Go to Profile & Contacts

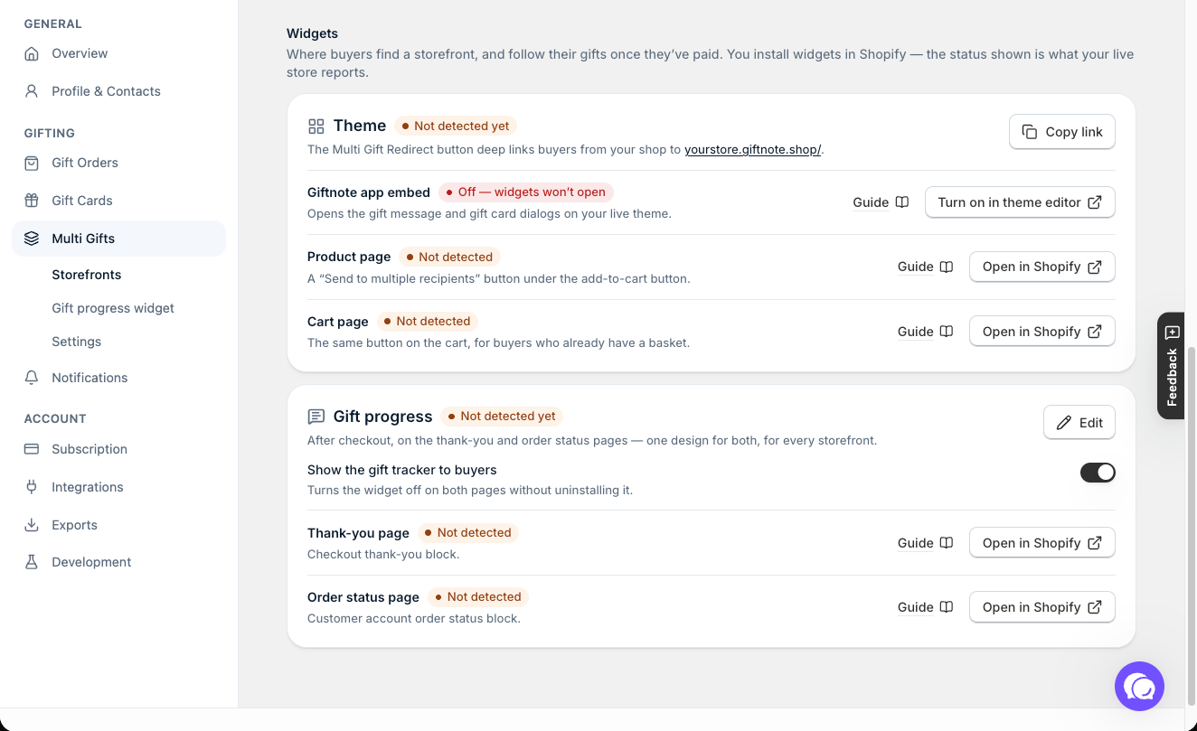[x=118, y=91]
